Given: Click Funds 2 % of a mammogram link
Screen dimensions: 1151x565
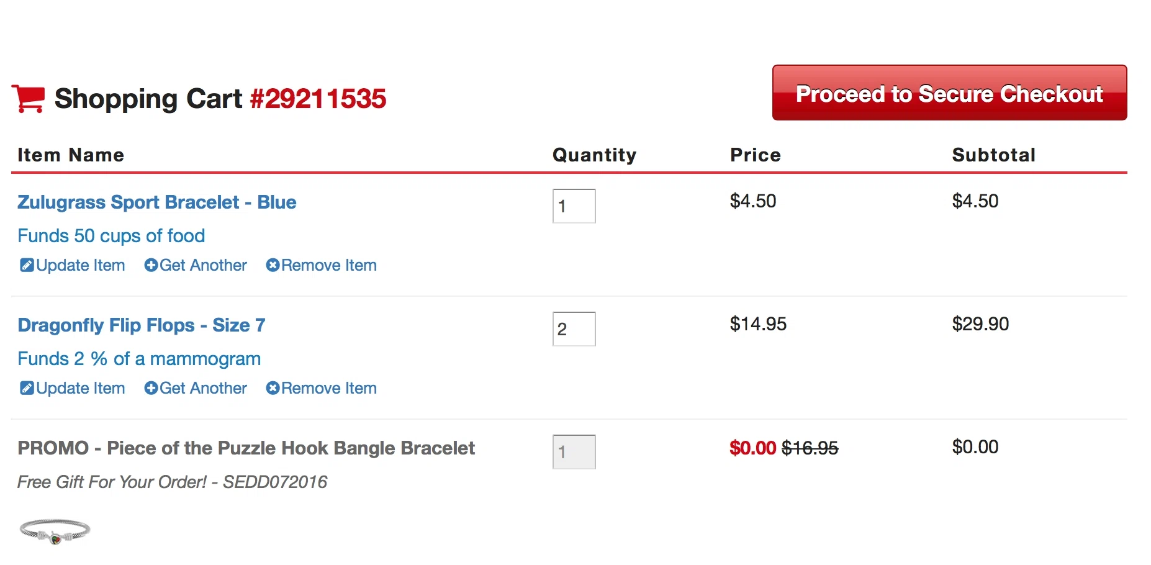Looking at the screenshot, I should click(x=139, y=359).
